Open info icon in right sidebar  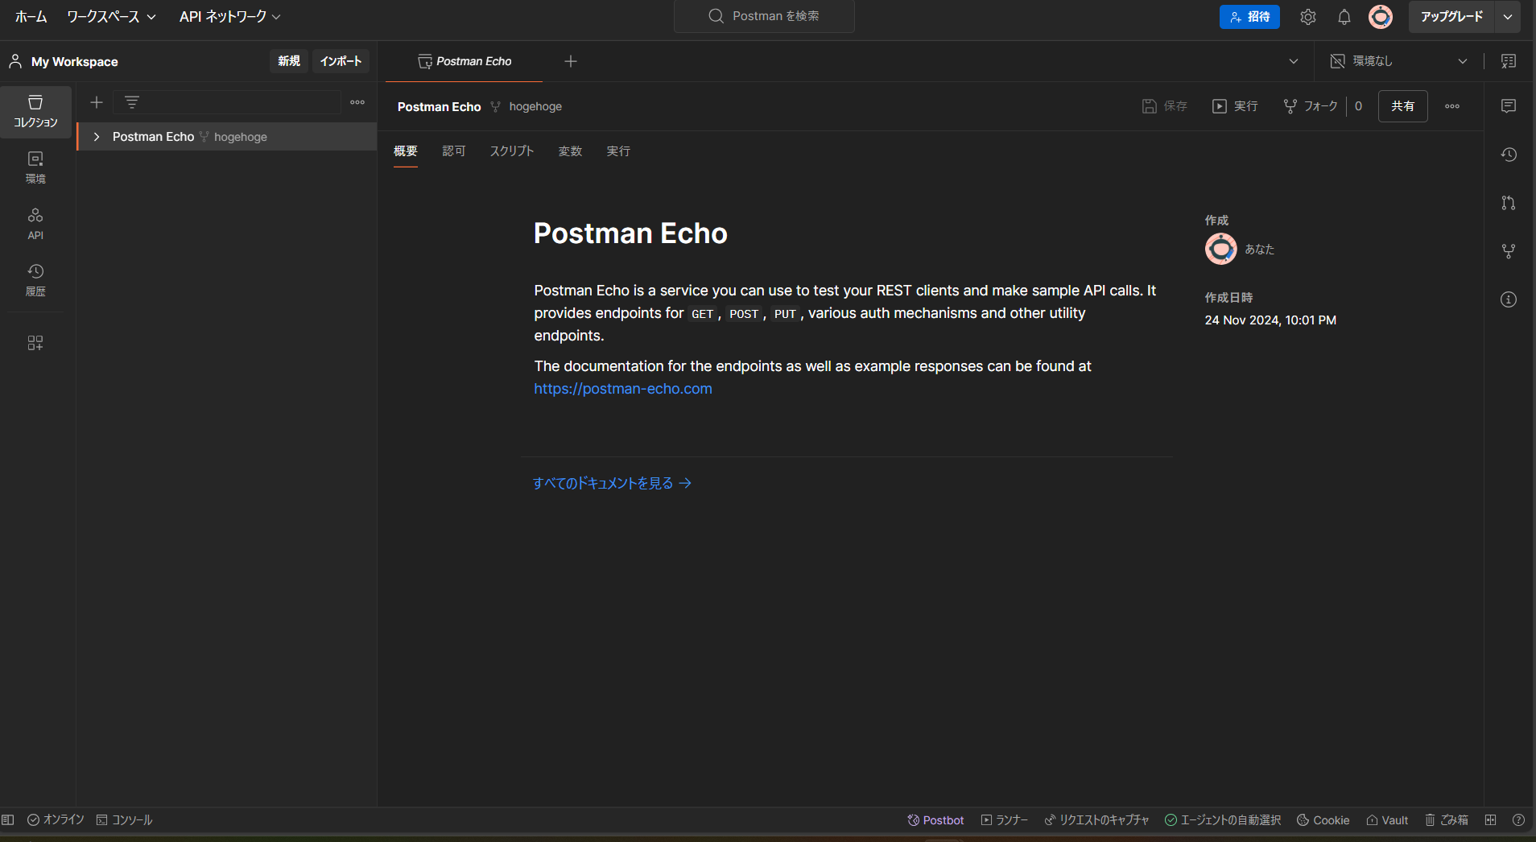click(x=1509, y=299)
